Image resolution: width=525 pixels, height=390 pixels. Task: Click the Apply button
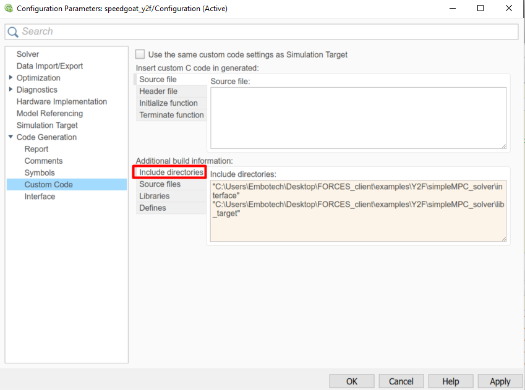(500, 381)
